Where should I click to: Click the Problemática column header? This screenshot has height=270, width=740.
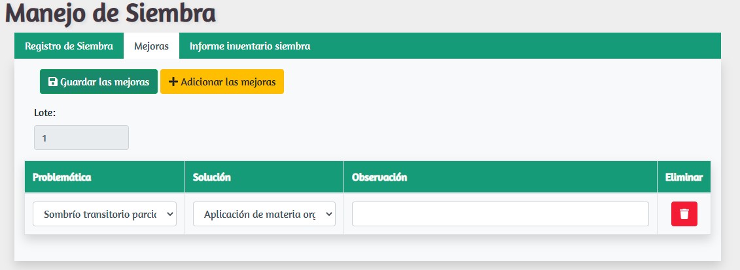click(62, 177)
